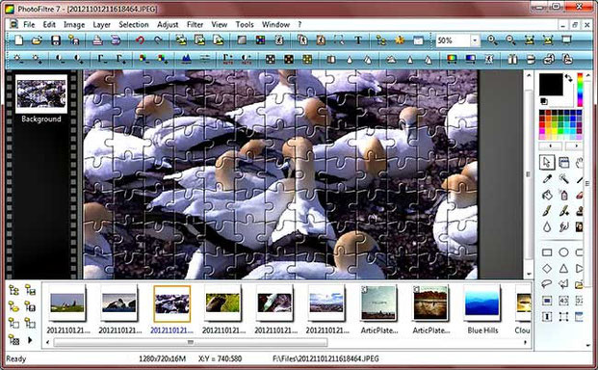Undo the last action with the red arrow

click(140, 40)
